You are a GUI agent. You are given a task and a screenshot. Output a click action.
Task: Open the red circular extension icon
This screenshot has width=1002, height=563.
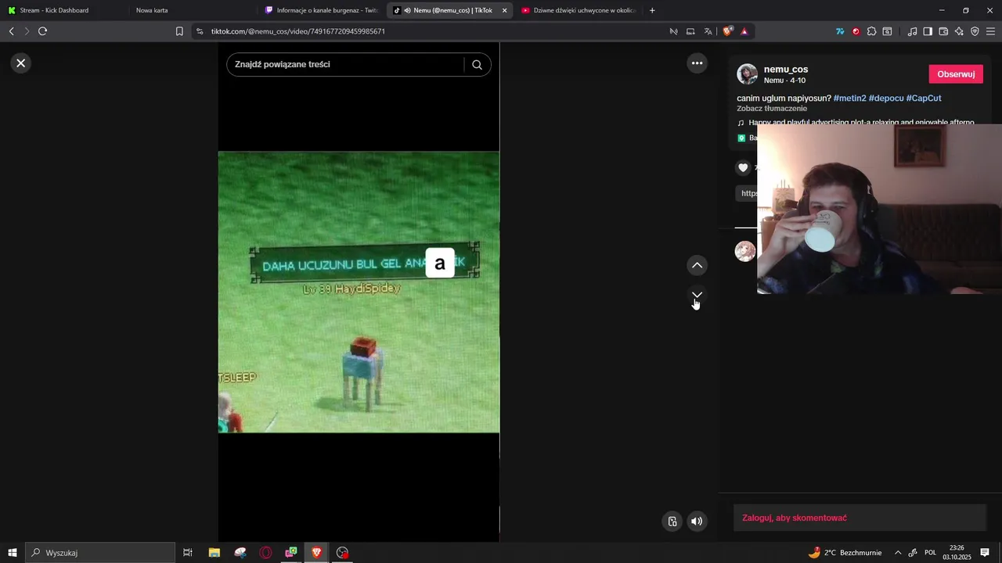click(x=856, y=31)
